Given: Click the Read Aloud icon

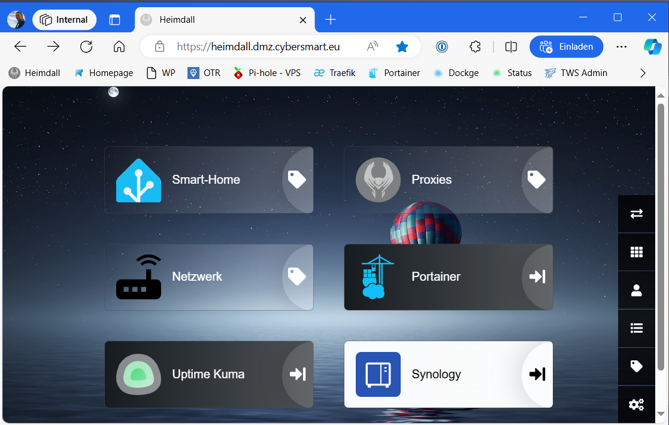Looking at the screenshot, I should click(x=373, y=47).
